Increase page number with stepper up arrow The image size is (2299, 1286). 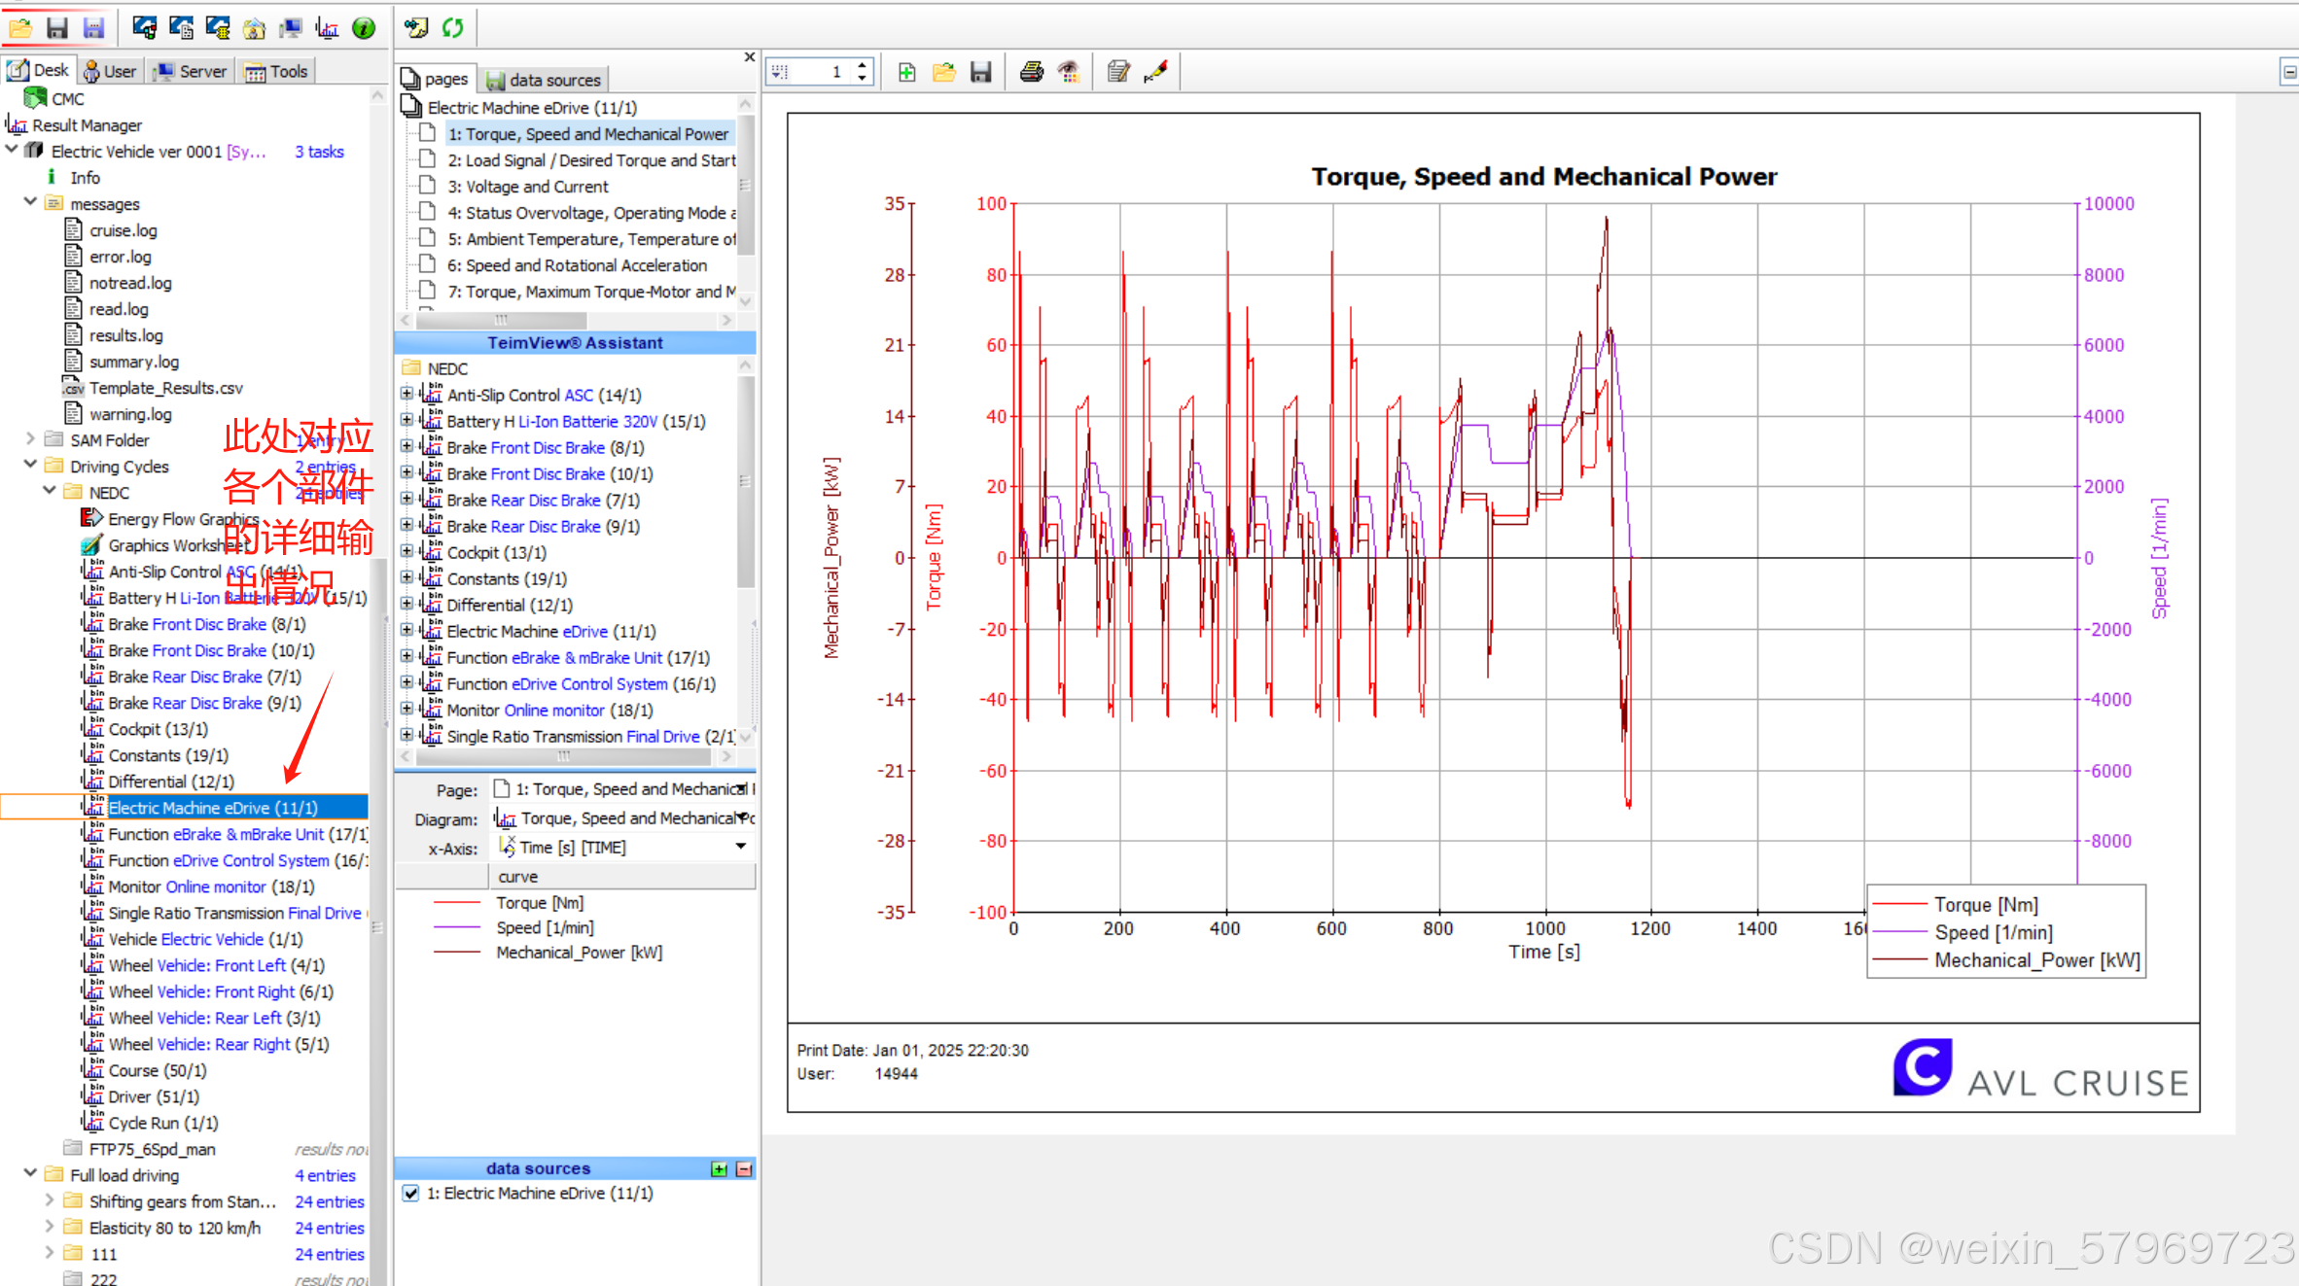click(x=863, y=65)
